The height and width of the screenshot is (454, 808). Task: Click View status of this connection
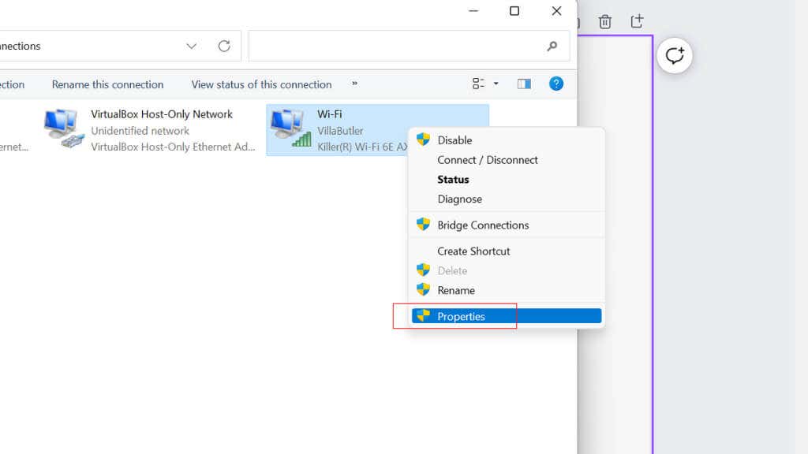pos(260,84)
